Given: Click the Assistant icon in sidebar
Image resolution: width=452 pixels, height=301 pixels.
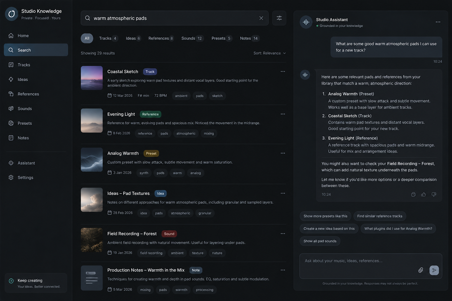Looking at the screenshot, I should point(11,163).
